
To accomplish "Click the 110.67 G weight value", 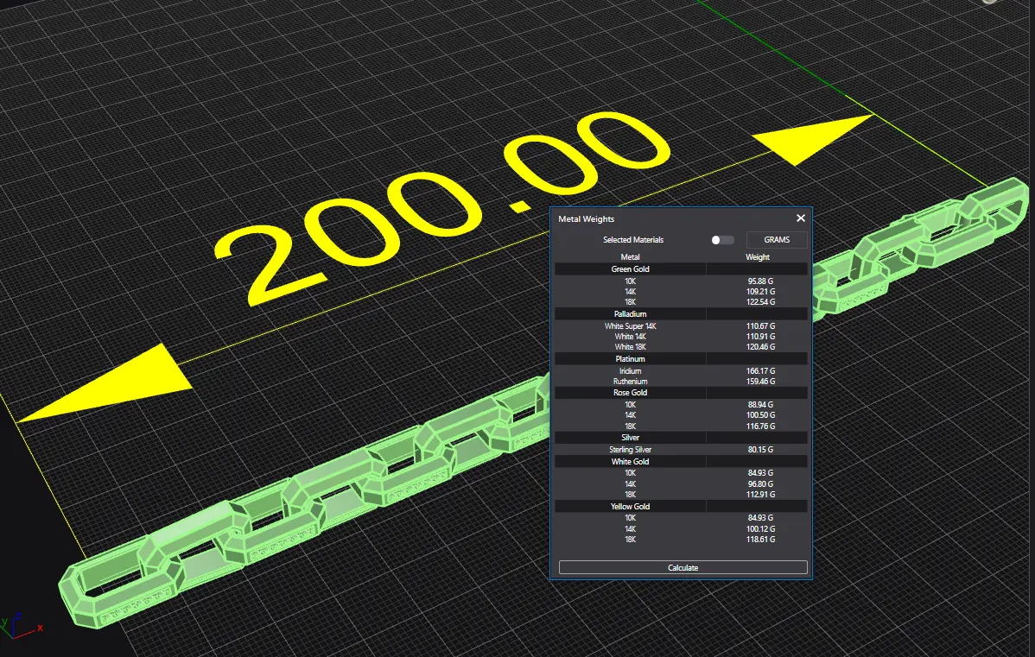I will (760, 325).
